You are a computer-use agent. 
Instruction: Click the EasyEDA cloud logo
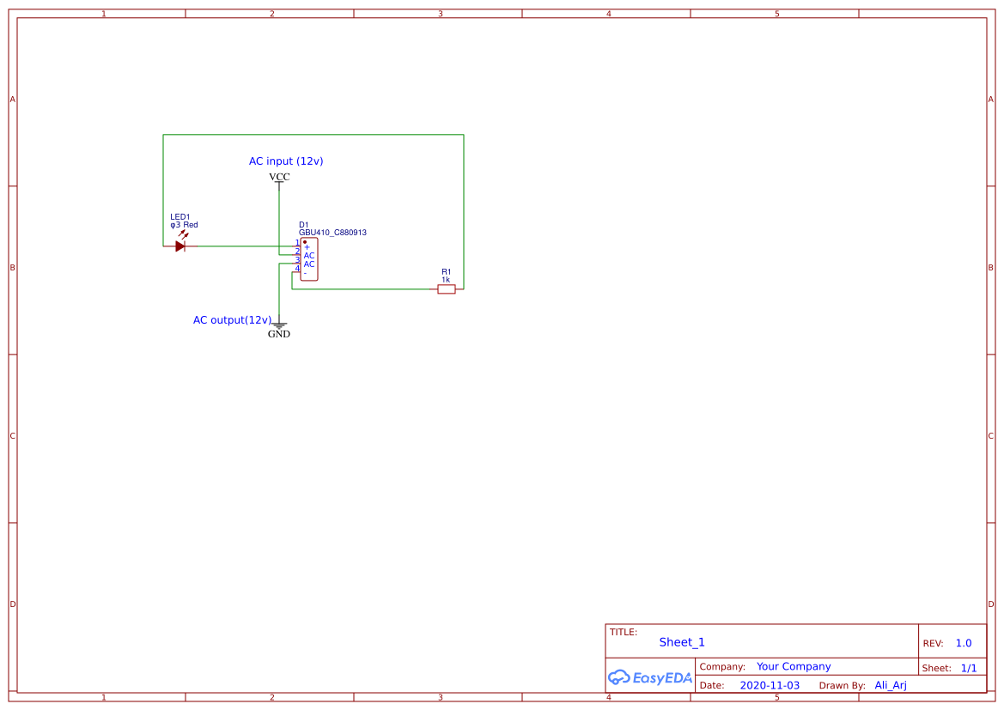(649, 677)
